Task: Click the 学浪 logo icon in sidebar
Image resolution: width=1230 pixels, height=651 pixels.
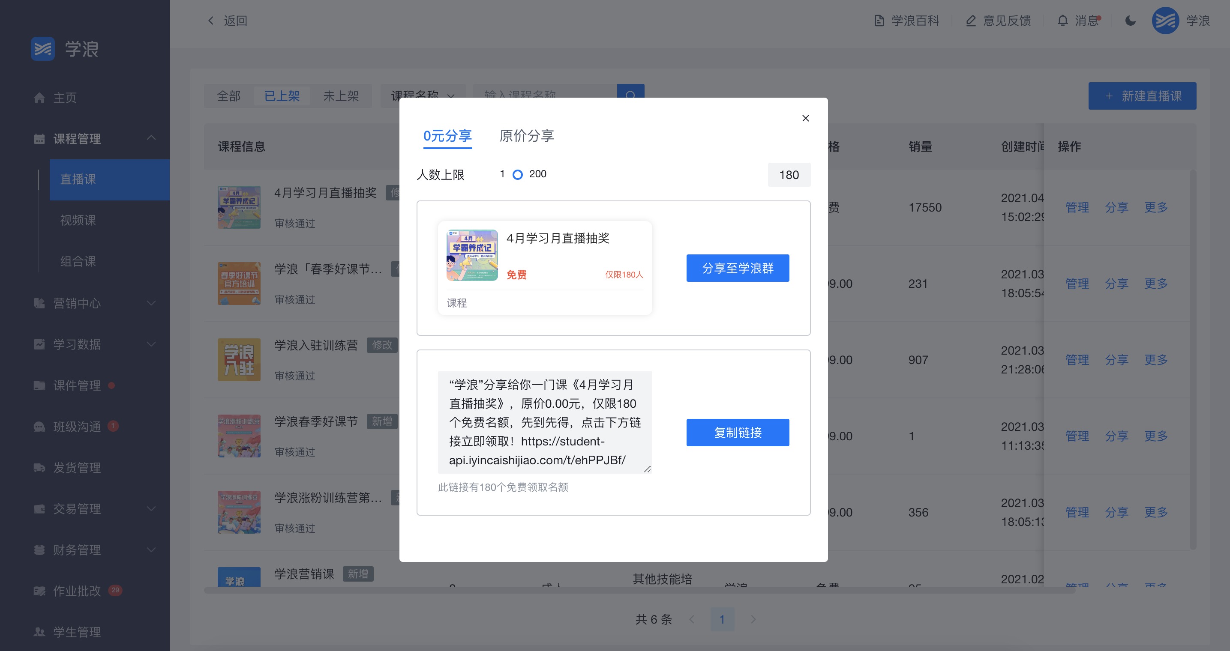Action: click(x=42, y=49)
